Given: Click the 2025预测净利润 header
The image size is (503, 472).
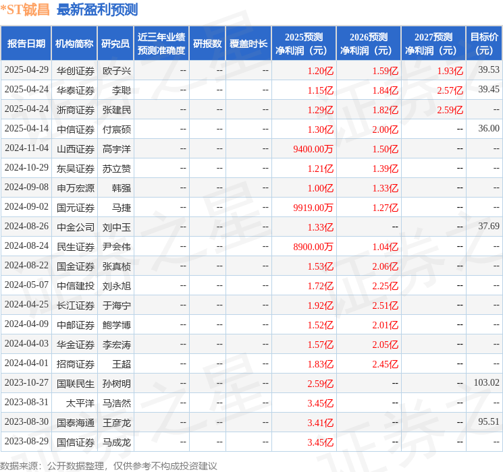Looking at the screenshot, I should [304, 44].
